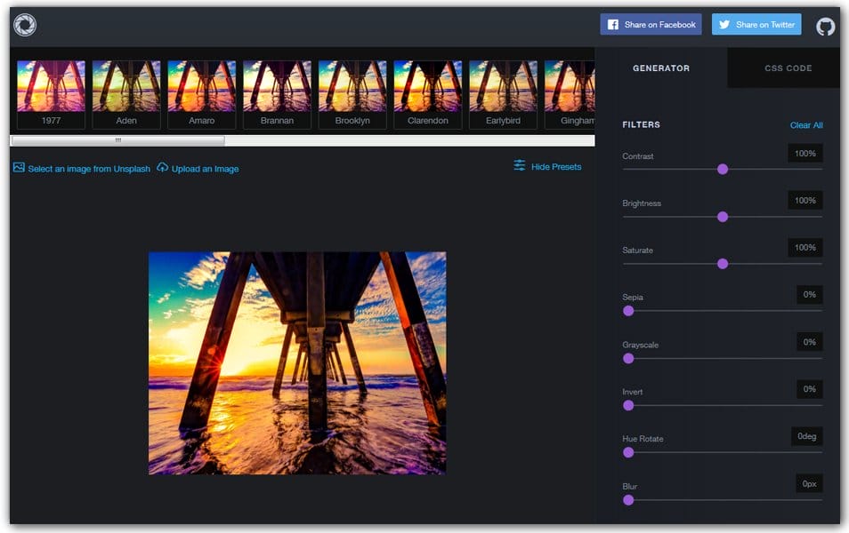Click the Twitter bird icon
This screenshot has height=533, width=849.
click(723, 24)
